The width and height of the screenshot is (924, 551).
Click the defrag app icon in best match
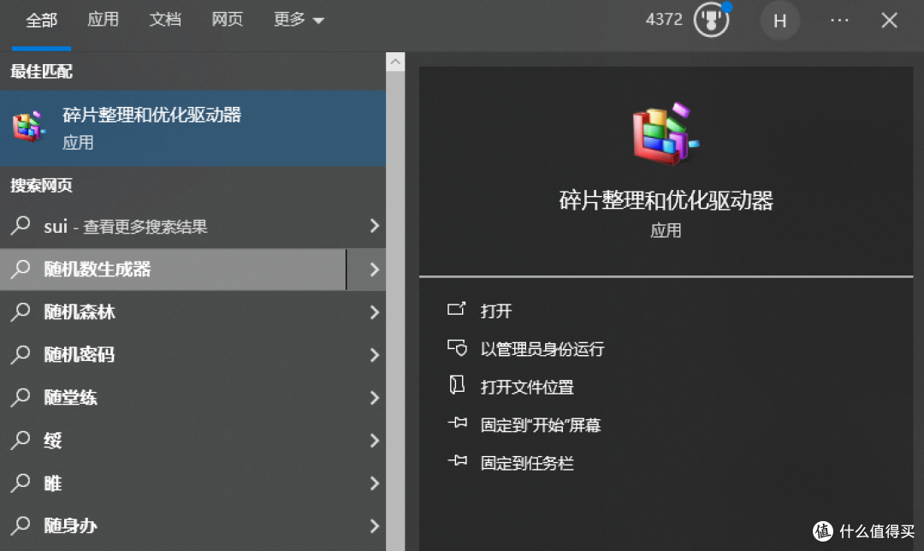click(x=29, y=127)
